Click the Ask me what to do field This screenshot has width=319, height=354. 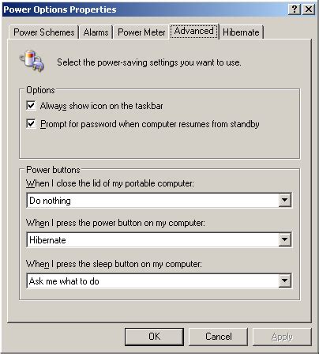(x=153, y=281)
